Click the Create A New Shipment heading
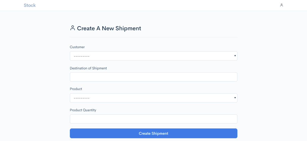This screenshot has height=141, width=307. (x=109, y=28)
